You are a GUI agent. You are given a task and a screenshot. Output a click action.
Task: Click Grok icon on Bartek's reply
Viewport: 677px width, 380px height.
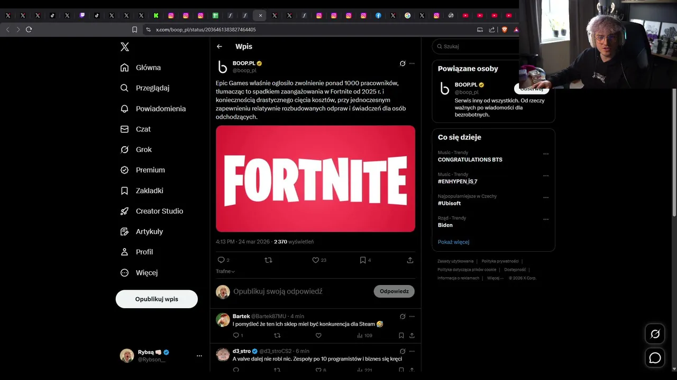[402, 316]
